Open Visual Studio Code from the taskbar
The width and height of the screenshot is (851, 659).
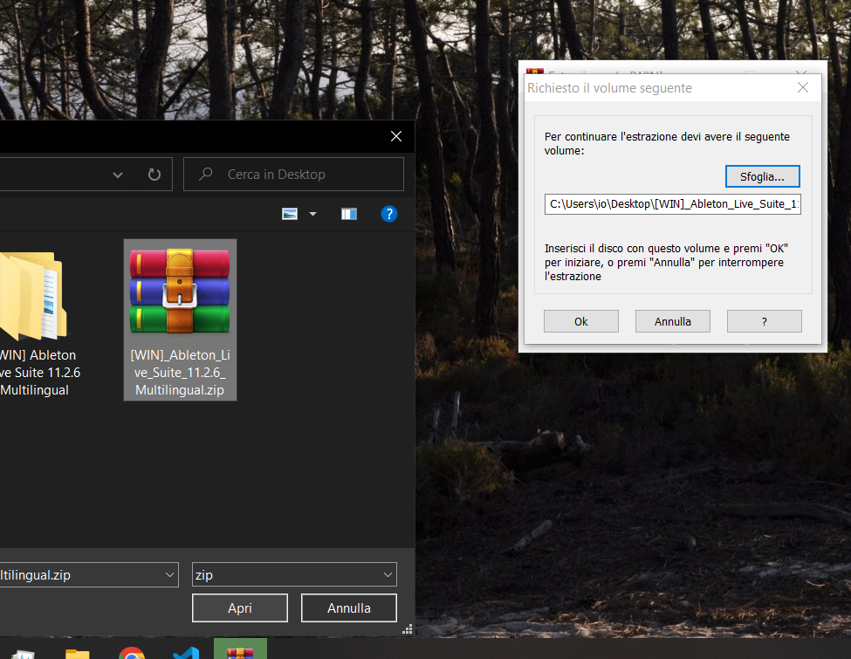pos(186,653)
